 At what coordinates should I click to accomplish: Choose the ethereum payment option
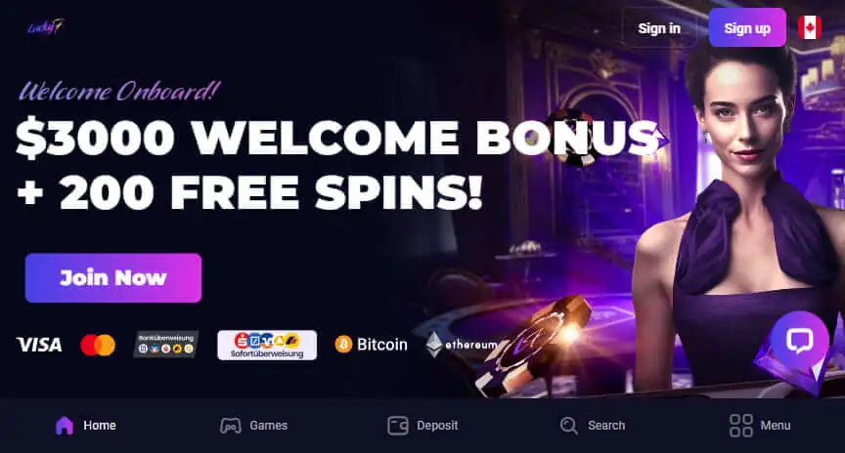[x=461, y=345]
